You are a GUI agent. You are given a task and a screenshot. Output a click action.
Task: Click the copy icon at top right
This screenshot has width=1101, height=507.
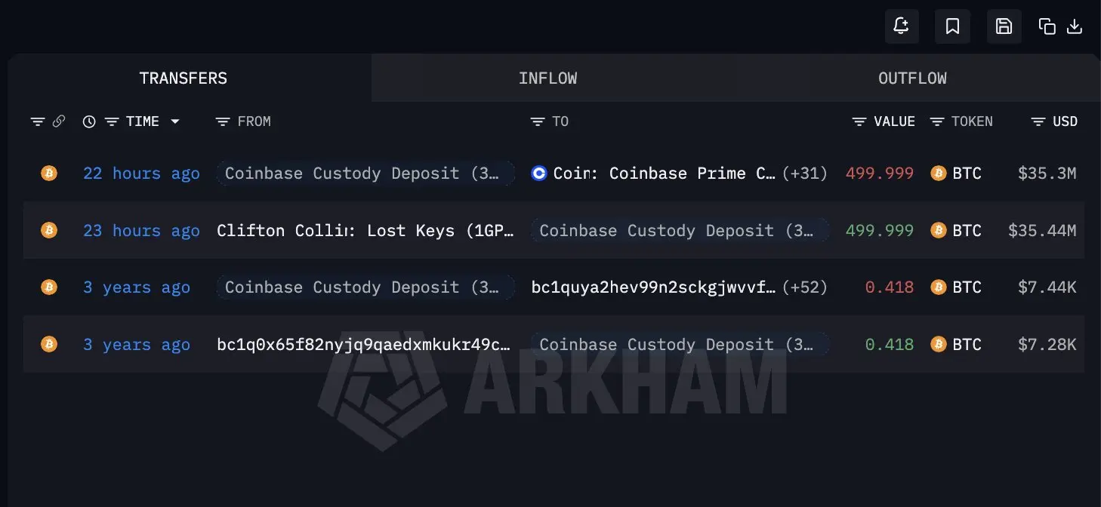coord(1047,26)
